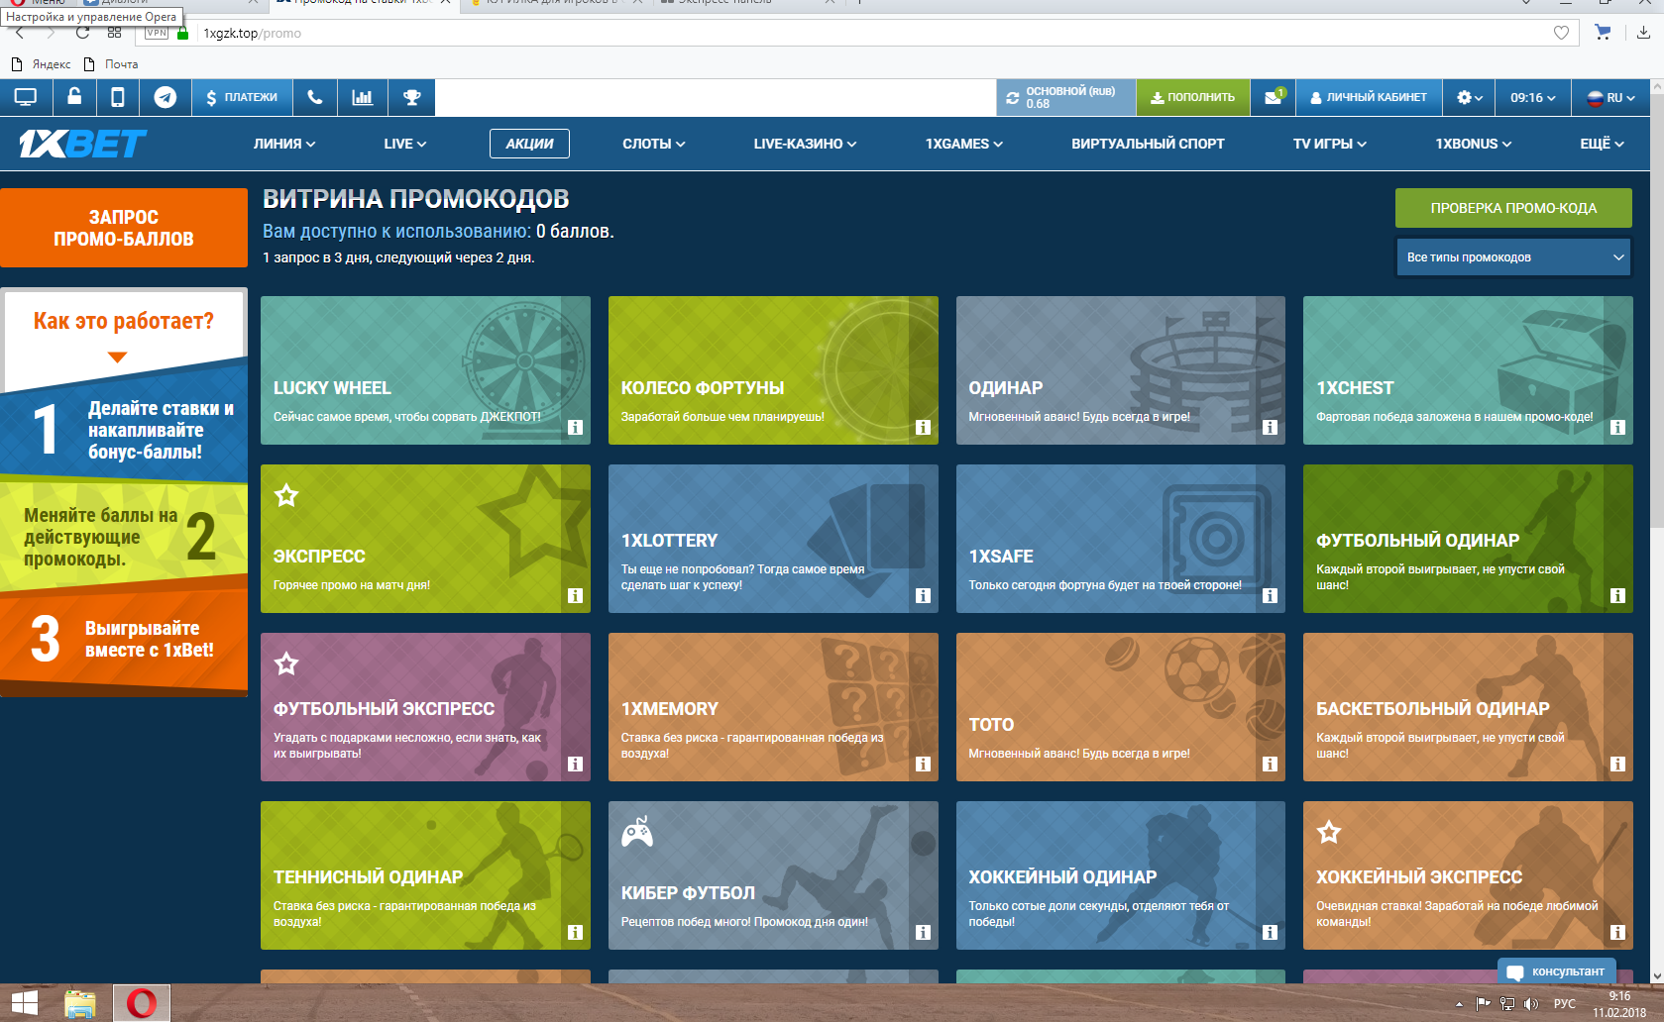This screenshot has height=1022, width=1664.
Task: Open the statistics bar chart icon
Action: click(363, 97)
